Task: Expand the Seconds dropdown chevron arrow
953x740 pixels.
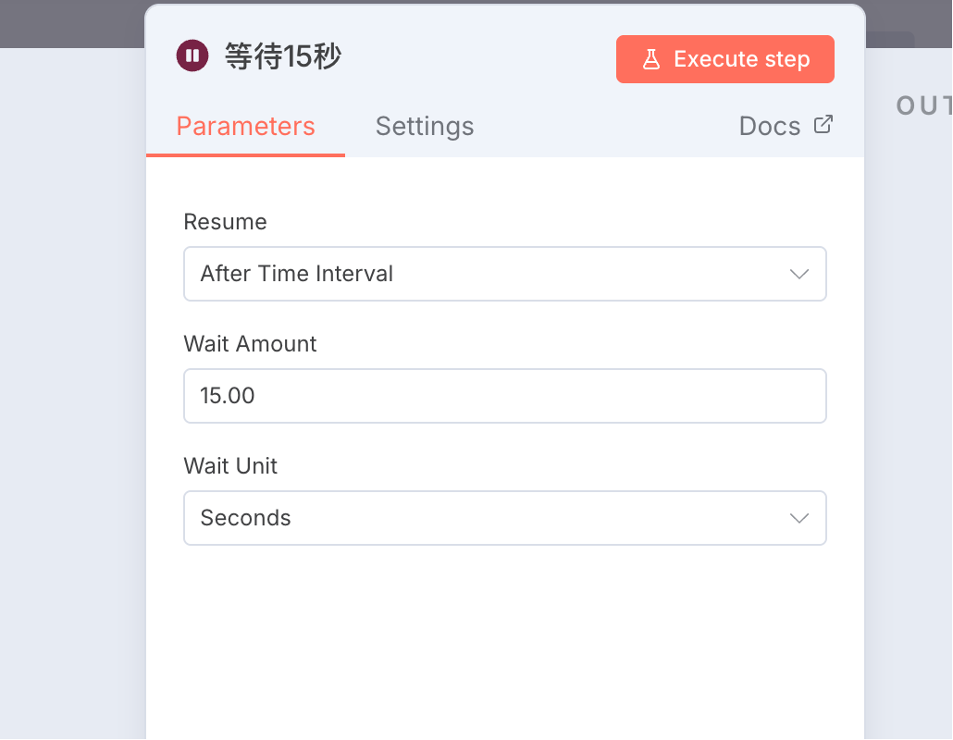Action: 798,518
